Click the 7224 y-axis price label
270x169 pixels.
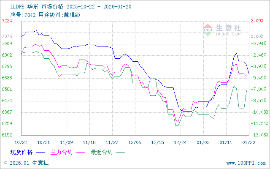click(x=7, y=21)
